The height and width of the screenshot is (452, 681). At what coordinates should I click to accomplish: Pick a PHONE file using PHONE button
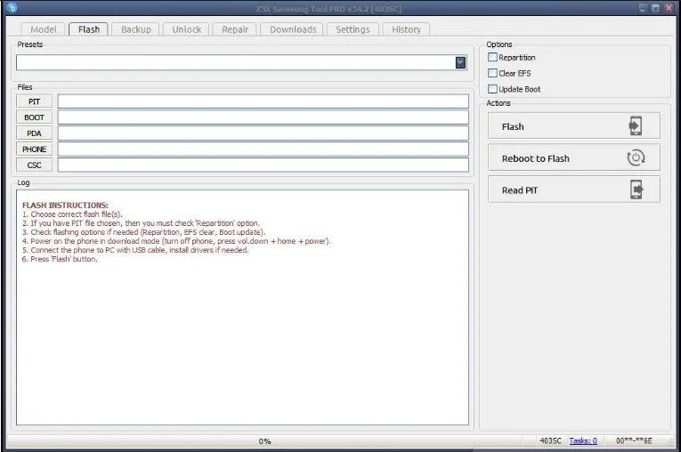35,149
